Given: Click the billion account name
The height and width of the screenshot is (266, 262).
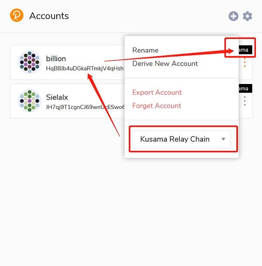Looking at the screenshot, I should click(x=56, y=59).
